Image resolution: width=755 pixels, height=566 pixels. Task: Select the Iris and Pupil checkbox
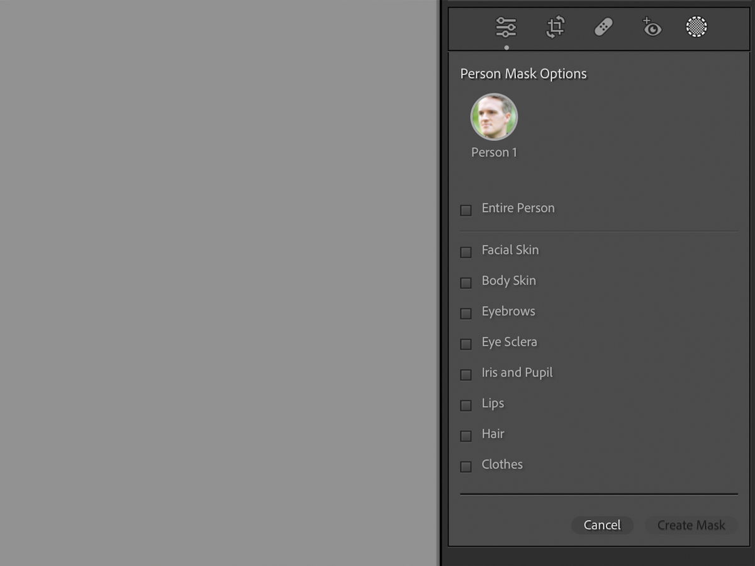pyautogui.click(x=466, y=375)
